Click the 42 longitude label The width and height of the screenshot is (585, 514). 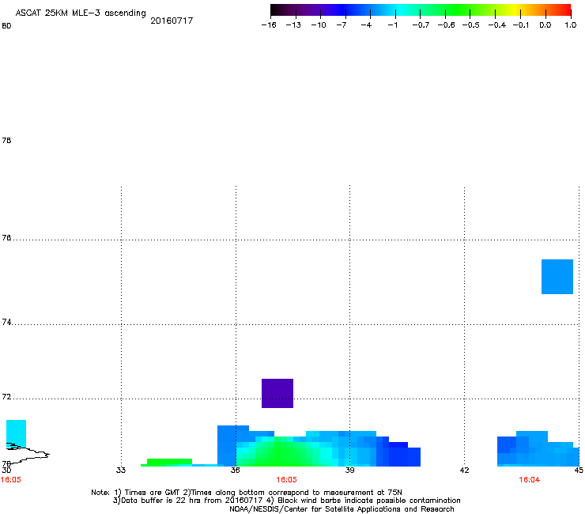[464, 471]
